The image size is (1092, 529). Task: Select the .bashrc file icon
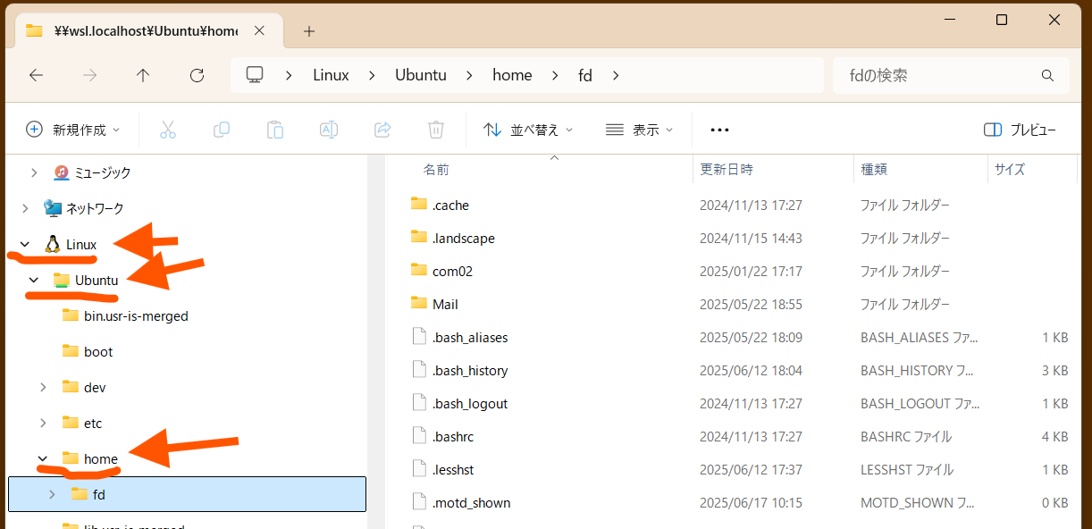pos(419,436)
